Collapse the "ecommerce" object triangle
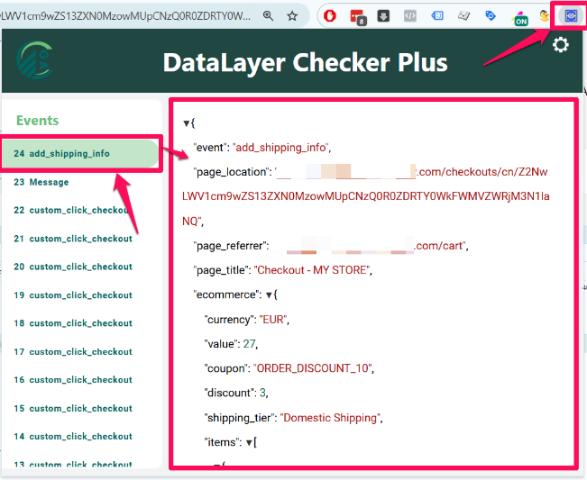The width and height of the screenshot is (587, 480). tap(269, 295)
